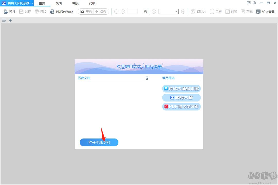Zoom in with the plus icon
This screenshot has width=278, height=185.
coord(183,12)
